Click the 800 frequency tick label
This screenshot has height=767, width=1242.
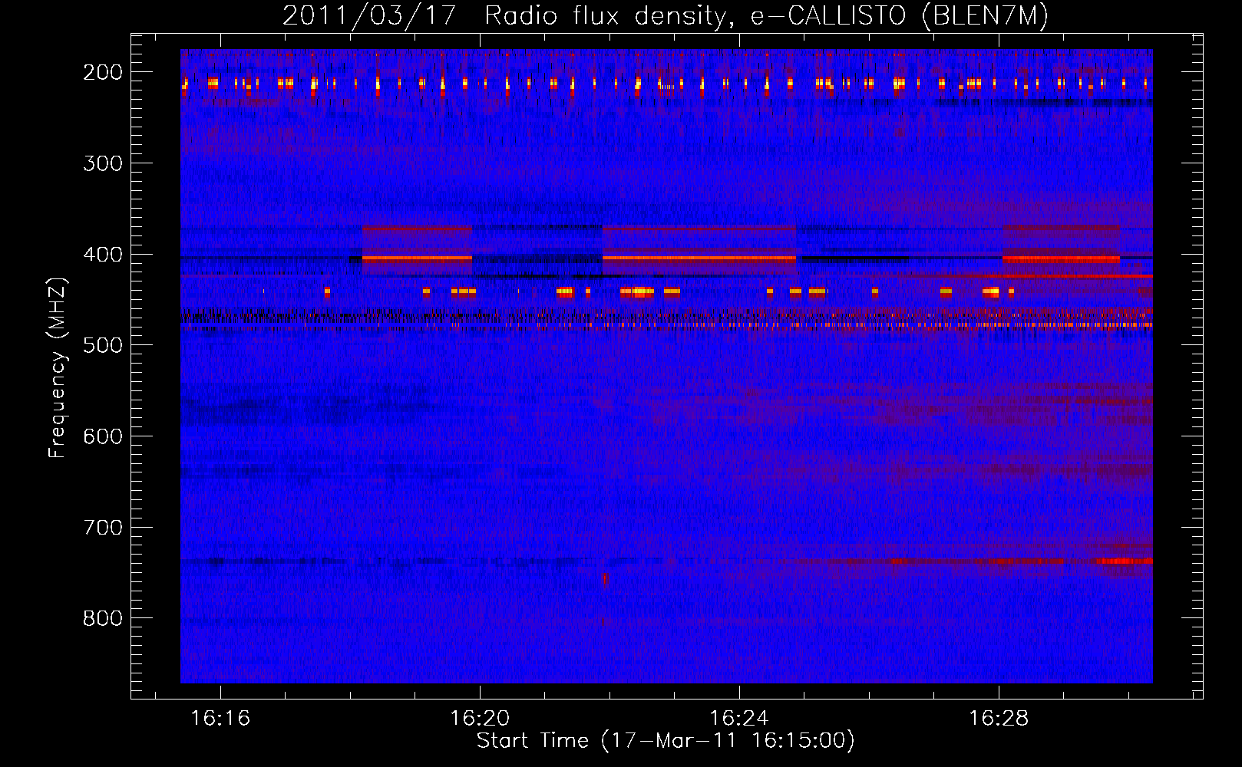[103, 618]
